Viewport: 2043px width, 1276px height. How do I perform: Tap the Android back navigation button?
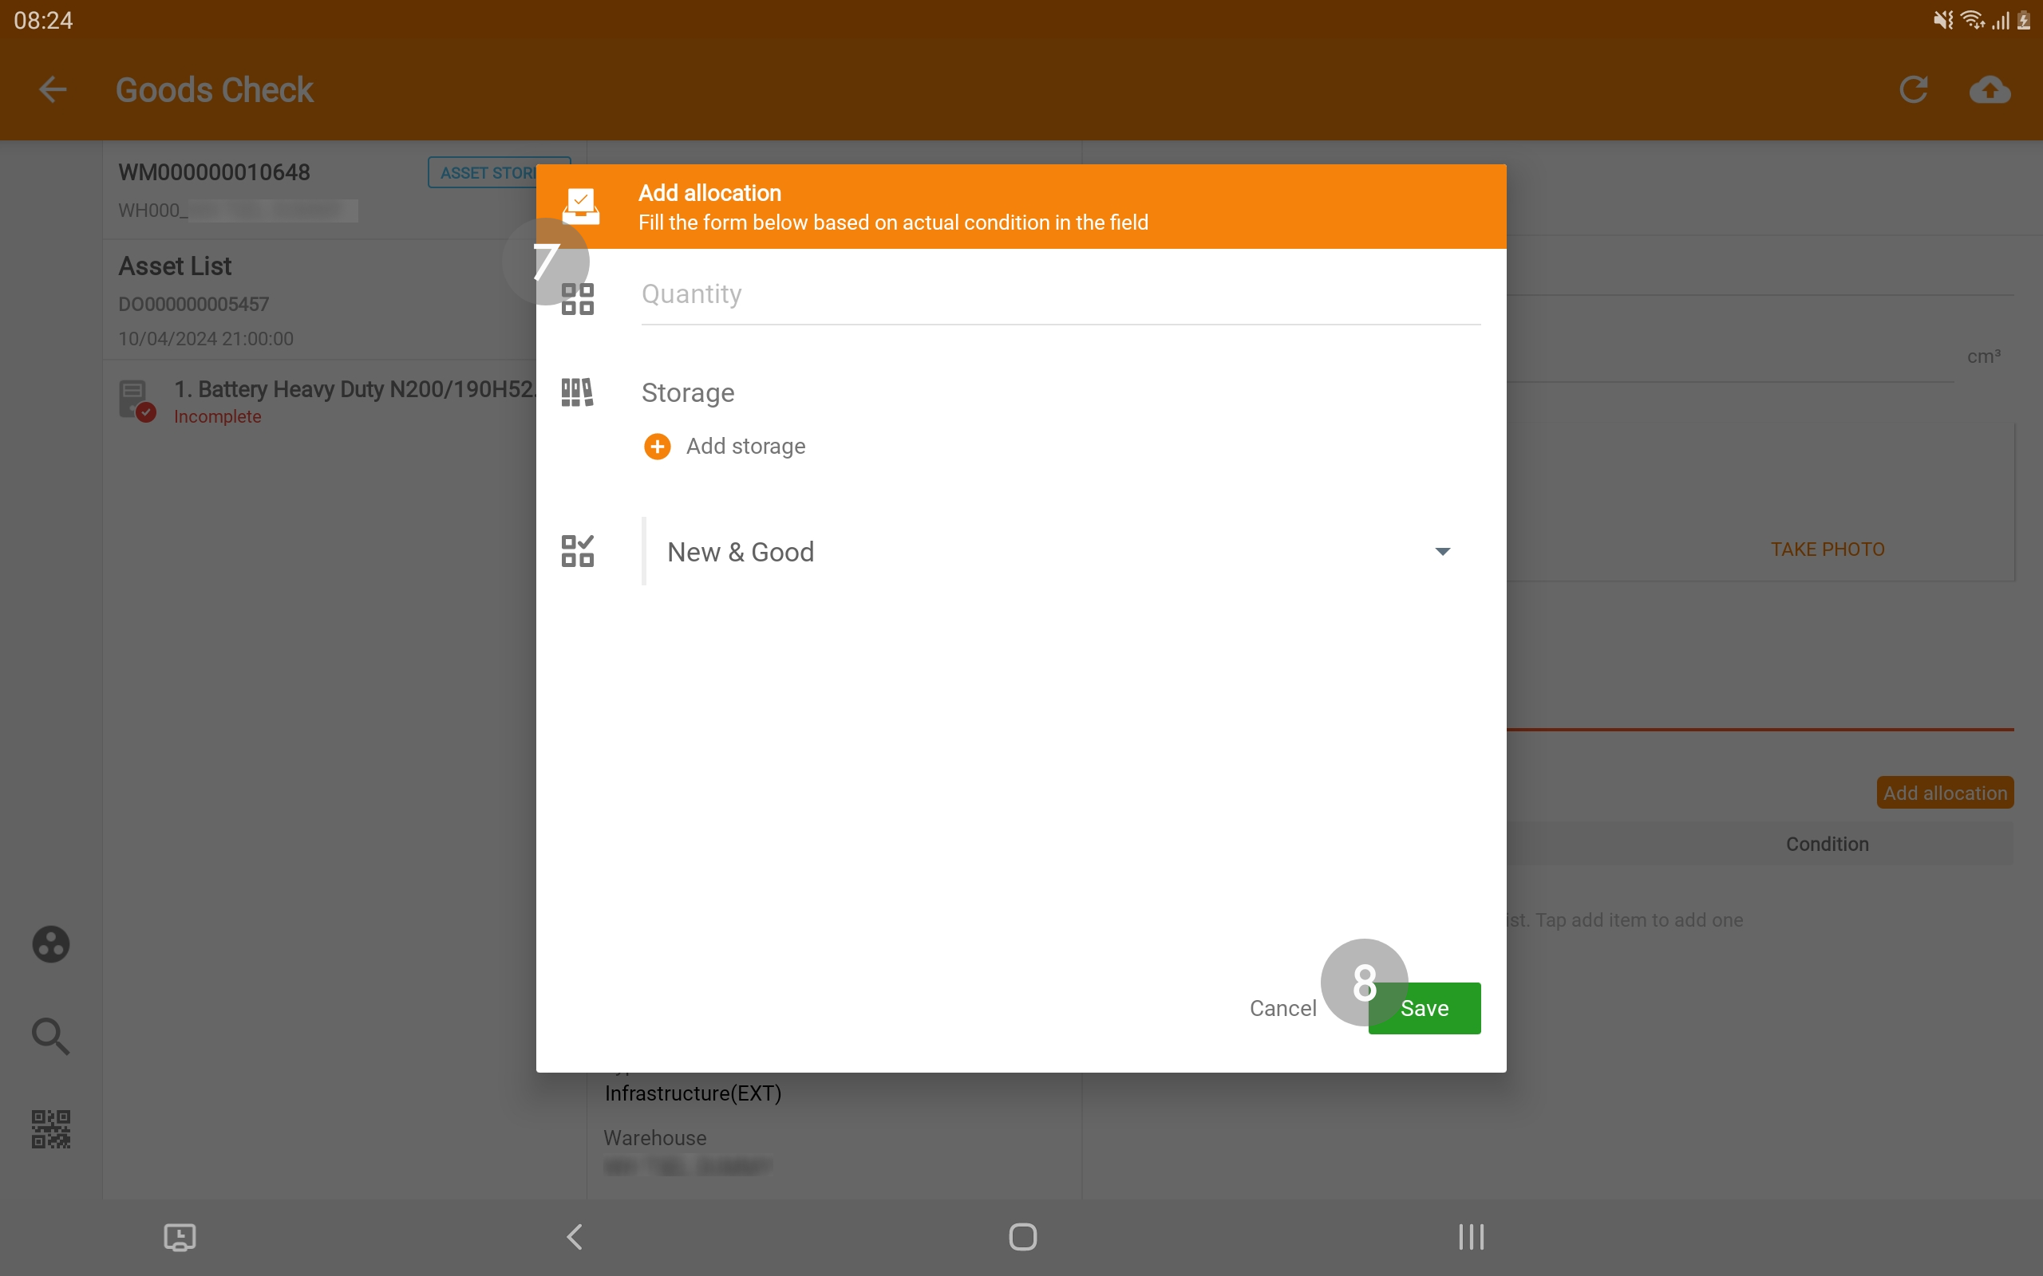[x=574, y=1237]
